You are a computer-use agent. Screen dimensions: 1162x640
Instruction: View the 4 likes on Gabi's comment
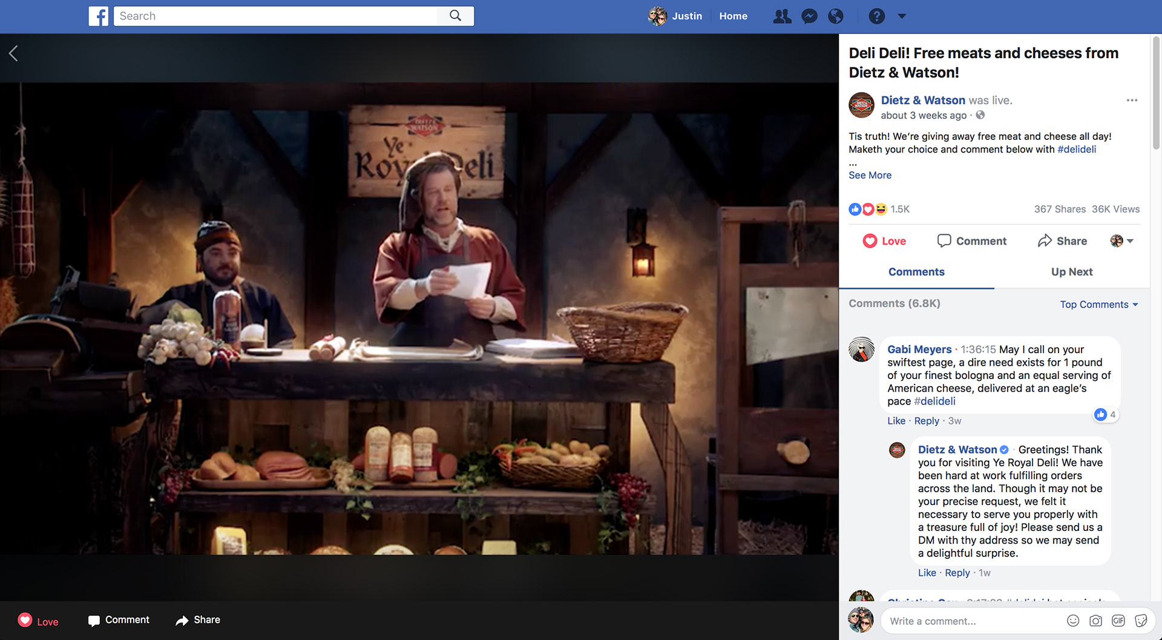pyautogui.click(x=1106, y=414)
